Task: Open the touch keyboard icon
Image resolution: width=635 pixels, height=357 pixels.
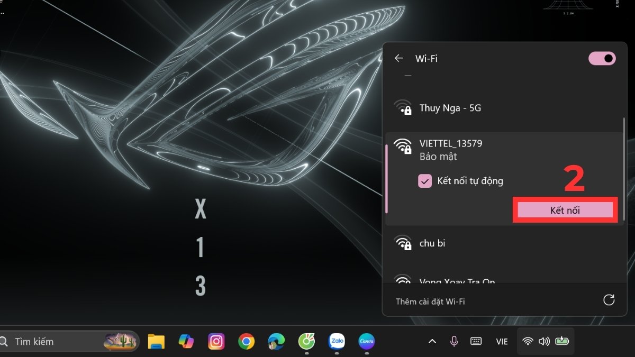Action: coord(476,342)
